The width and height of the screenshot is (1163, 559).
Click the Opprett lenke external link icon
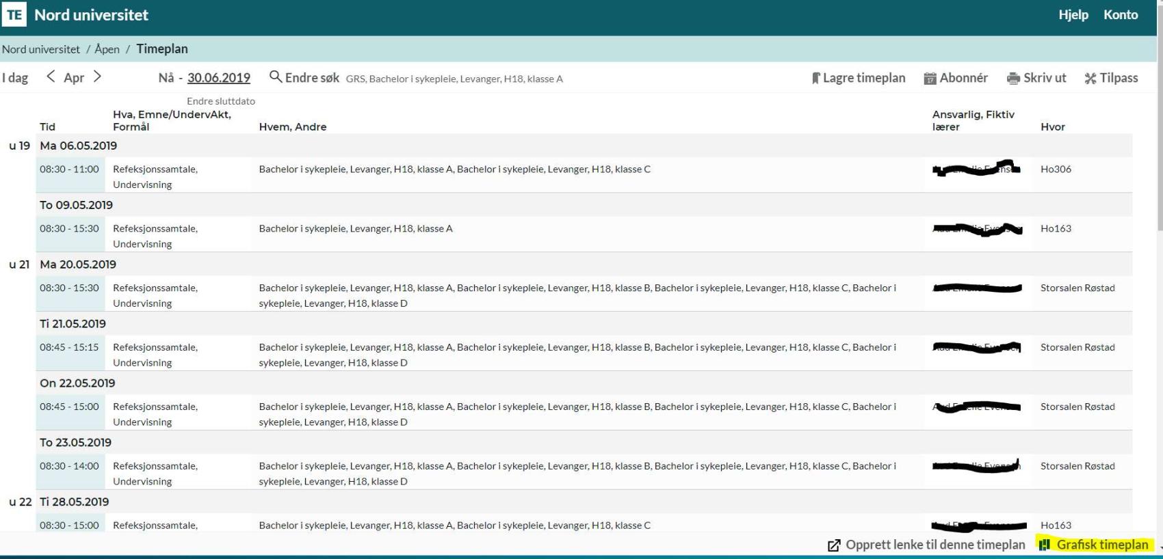[x=834, y=545]
